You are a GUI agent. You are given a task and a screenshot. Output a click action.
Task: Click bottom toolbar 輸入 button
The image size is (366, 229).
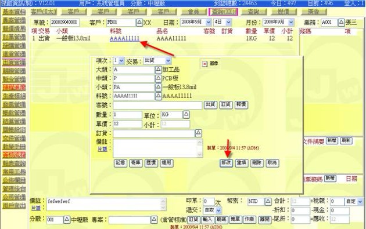coord(207,220)
